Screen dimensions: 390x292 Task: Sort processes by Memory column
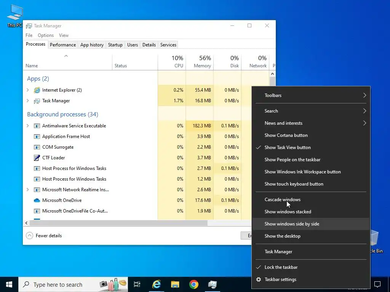pos(200,62)
